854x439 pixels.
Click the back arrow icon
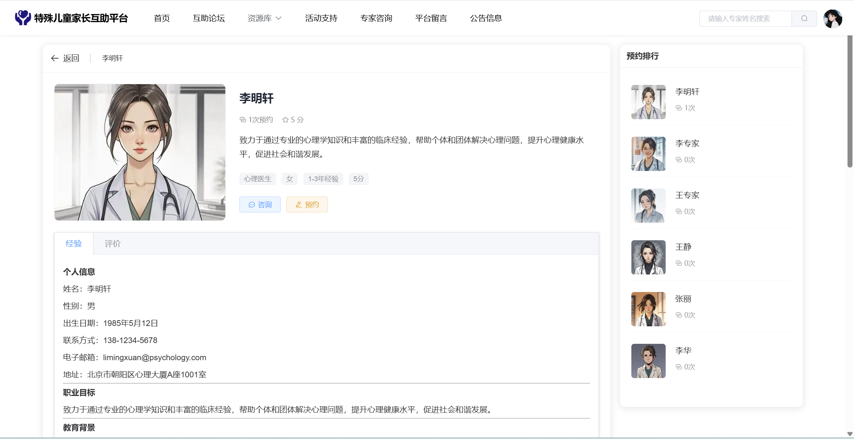tap(55, 58)
